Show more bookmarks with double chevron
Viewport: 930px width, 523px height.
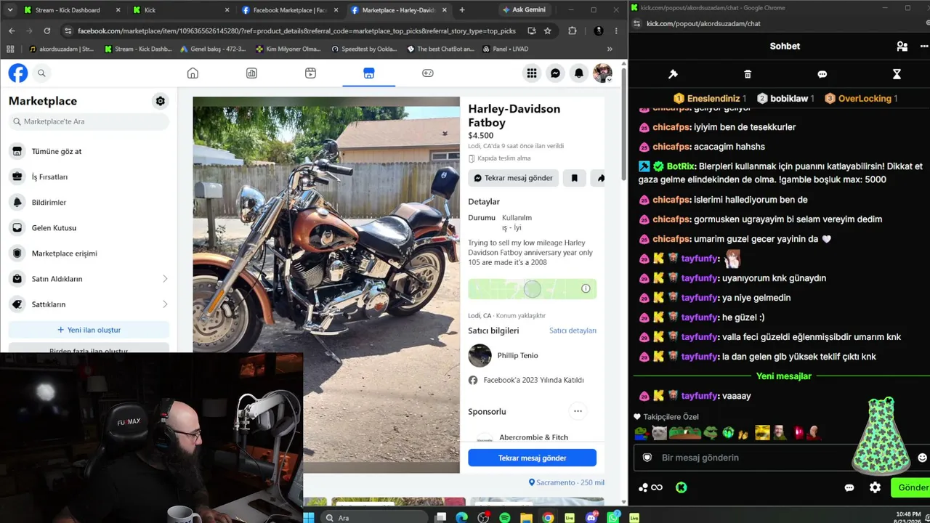click(610, 49)
